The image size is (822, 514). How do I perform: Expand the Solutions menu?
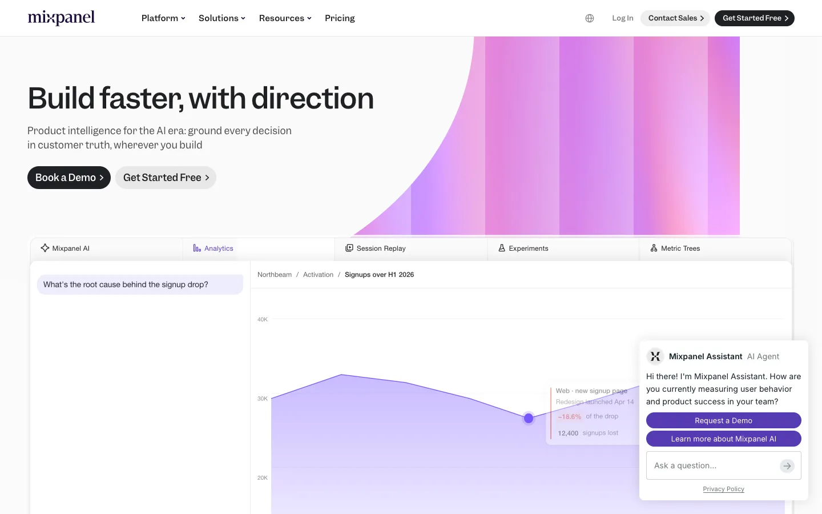pos(222,18)
